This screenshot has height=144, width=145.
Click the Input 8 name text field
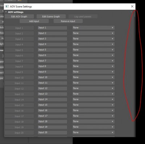52,66
